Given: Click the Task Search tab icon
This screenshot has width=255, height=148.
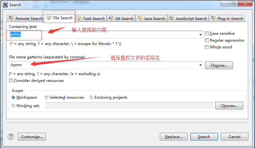Looking at the screenshot, I should pos(79,18).
